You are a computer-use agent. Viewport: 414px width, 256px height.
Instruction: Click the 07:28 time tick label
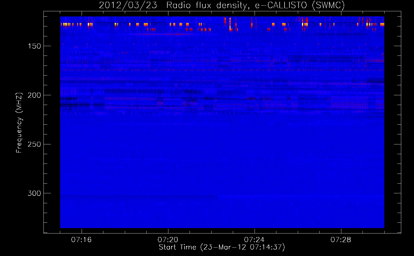point(341,240)
